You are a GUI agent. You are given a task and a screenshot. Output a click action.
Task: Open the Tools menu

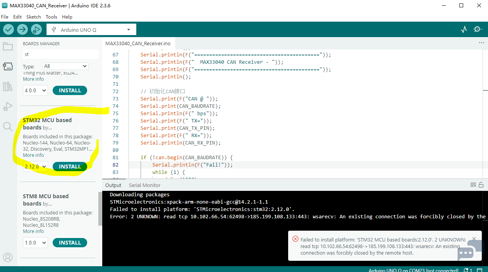click(52, 17)
